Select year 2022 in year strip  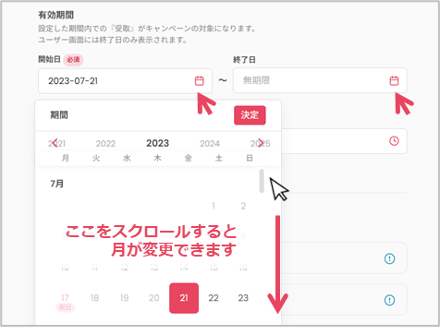click(105, 144)
